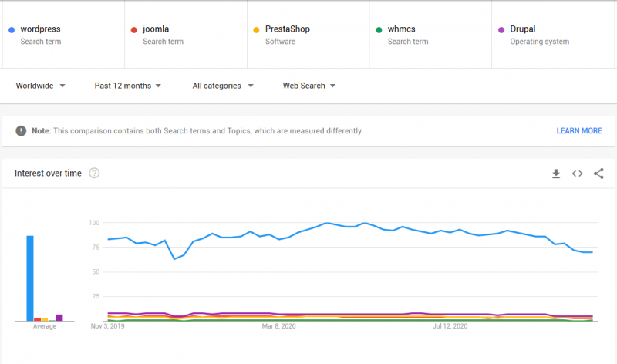Click the embed code icon
The height and width of the screenshot is (364, 617).
coord(577,174)
